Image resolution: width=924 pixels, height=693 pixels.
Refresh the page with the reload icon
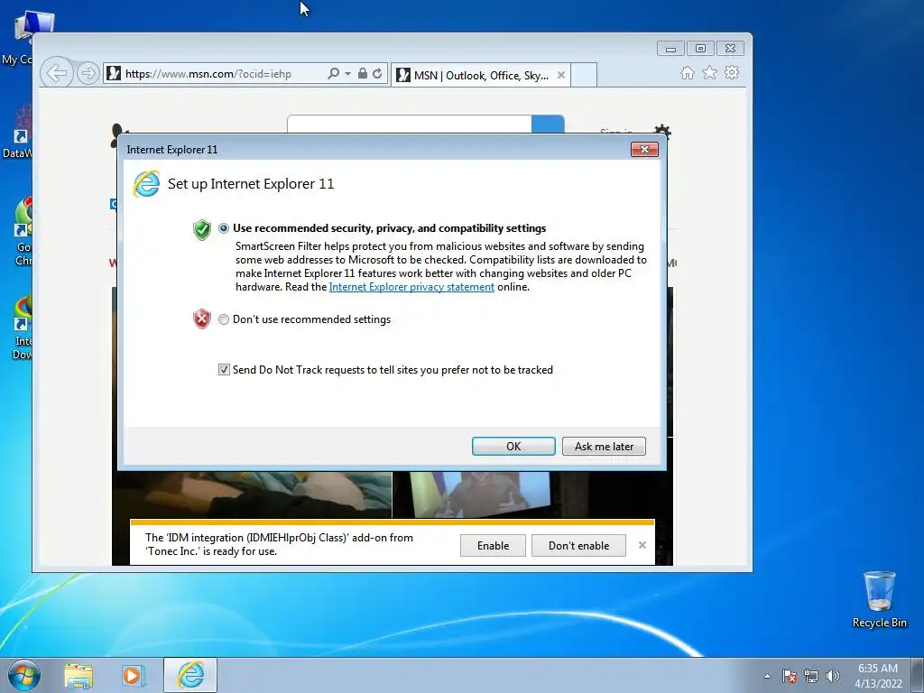click(x=377, y=73)
